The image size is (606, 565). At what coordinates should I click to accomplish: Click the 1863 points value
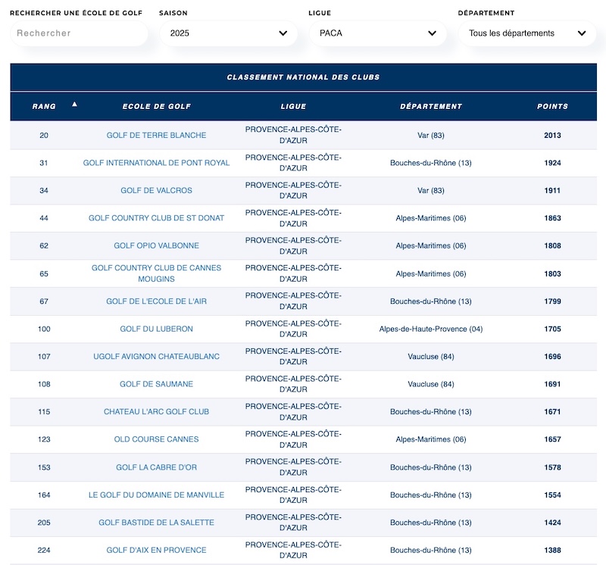tap(552, 218)
